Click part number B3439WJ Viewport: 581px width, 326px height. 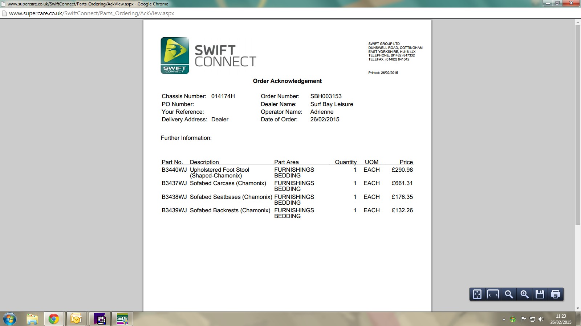point(174,210)
